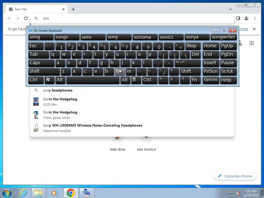Select the 'sony headphones' suggestion
264x198 pixels.
coord(132,90)
